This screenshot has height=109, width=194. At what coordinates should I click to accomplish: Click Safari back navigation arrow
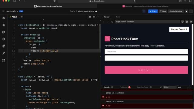[x=20, y=1]
